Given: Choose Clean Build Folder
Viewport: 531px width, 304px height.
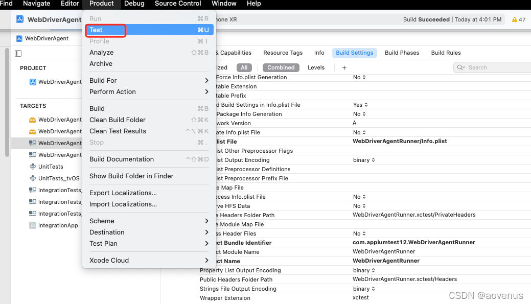Looking at the screenshot, I should point(149,120).
